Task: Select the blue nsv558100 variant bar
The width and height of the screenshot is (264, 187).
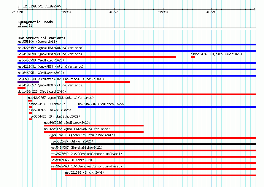Action: coord(136,45)
